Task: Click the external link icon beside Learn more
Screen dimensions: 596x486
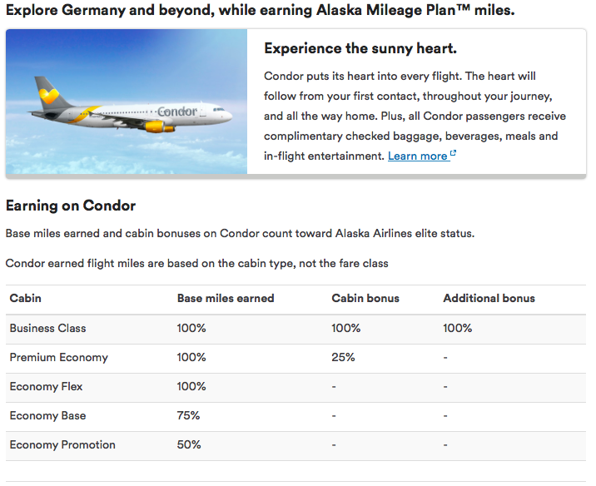Action: pyautogui.click(x=453, y=154)
